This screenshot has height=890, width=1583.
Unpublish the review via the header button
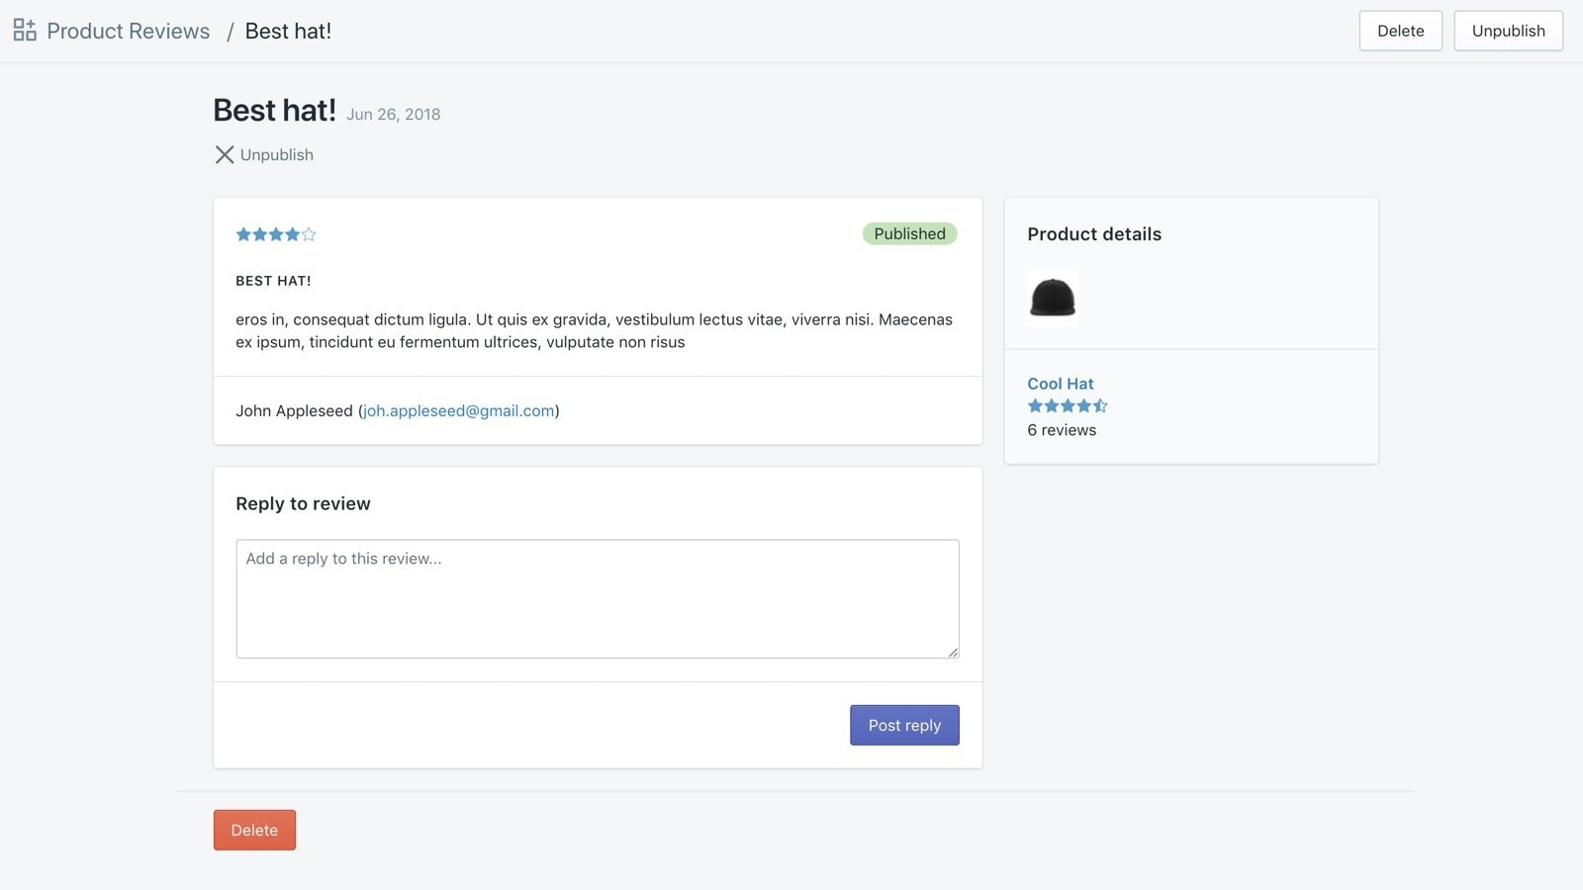tap(1508, 31)
